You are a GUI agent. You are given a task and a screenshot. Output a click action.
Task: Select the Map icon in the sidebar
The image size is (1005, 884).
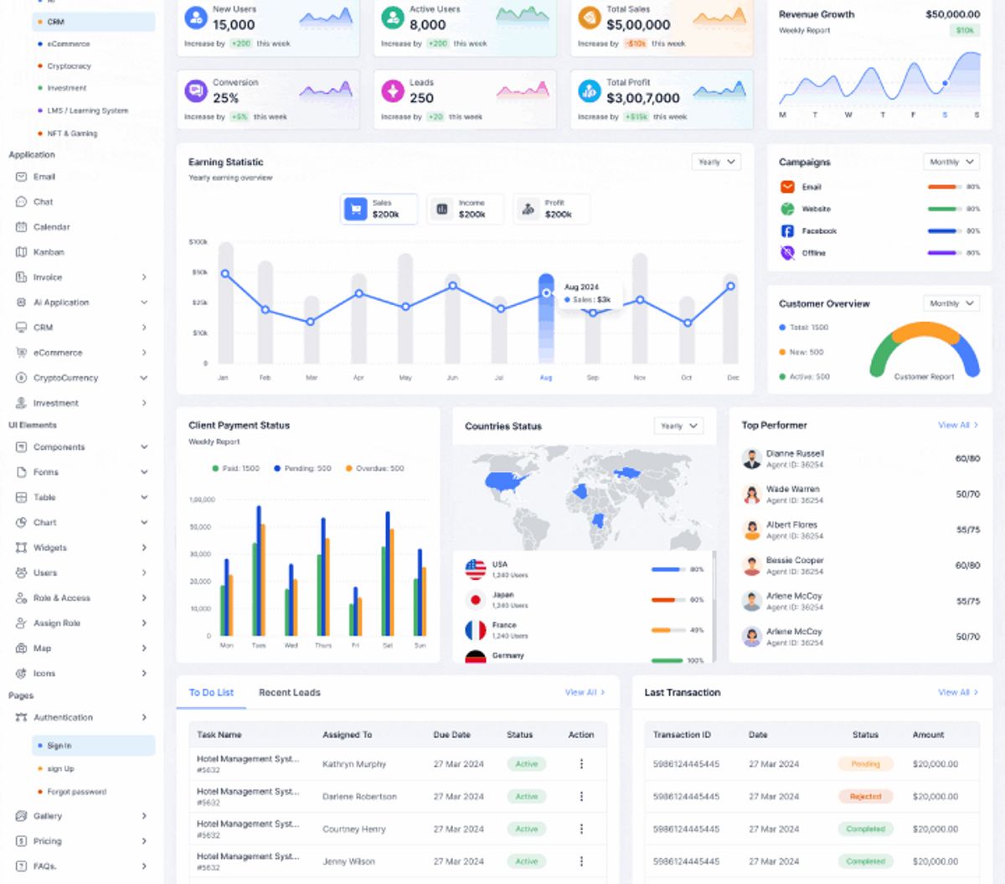coord(20,648)
